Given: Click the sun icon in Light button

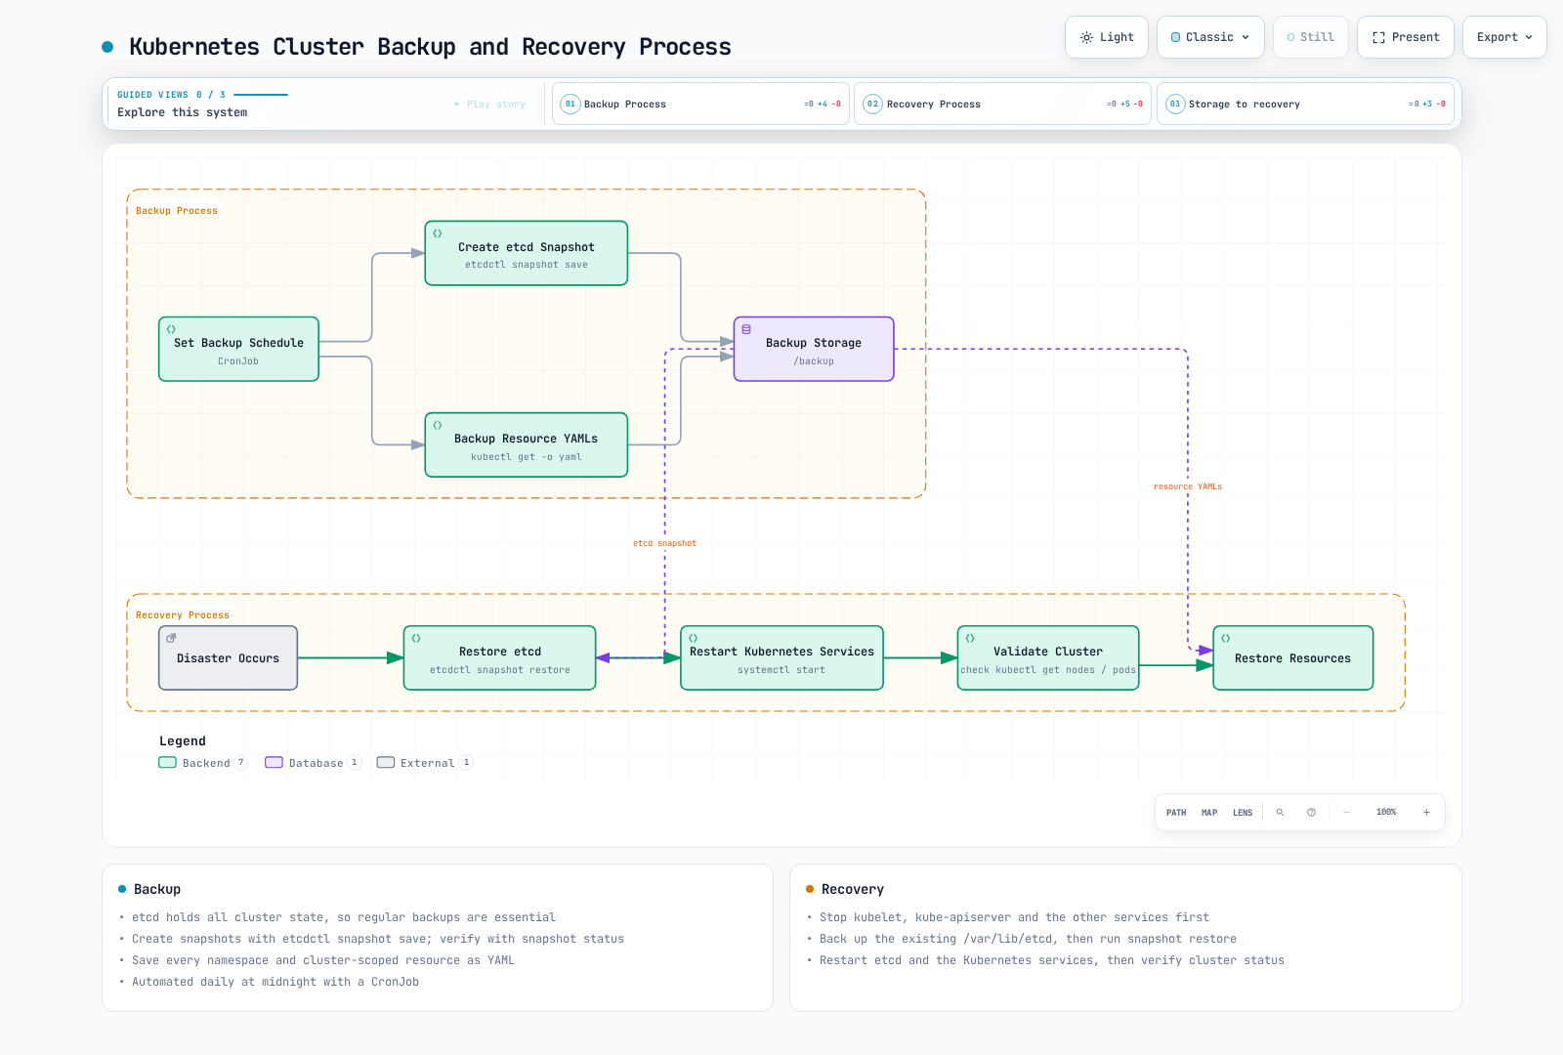Looking at the screenshot, I should (1086, 37).
